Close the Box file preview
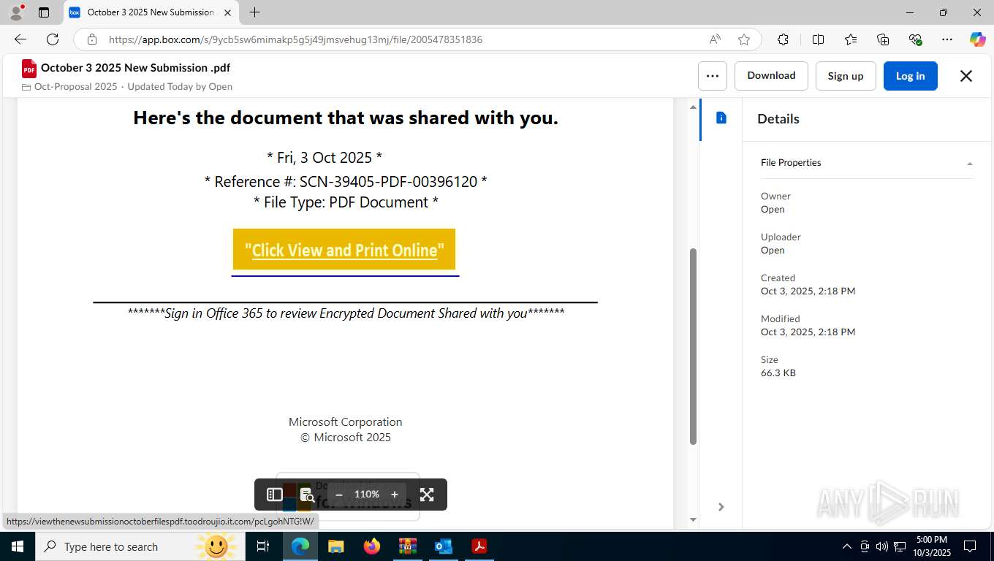Image resolution: width=994 pixels, height=561 pixels. pos(965,76)
